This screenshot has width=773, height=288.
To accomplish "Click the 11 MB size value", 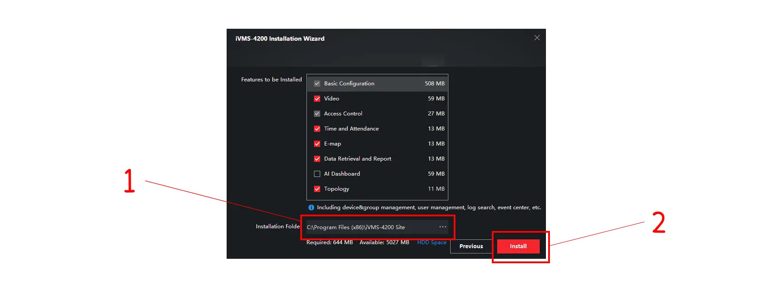I will click(436, 189).
